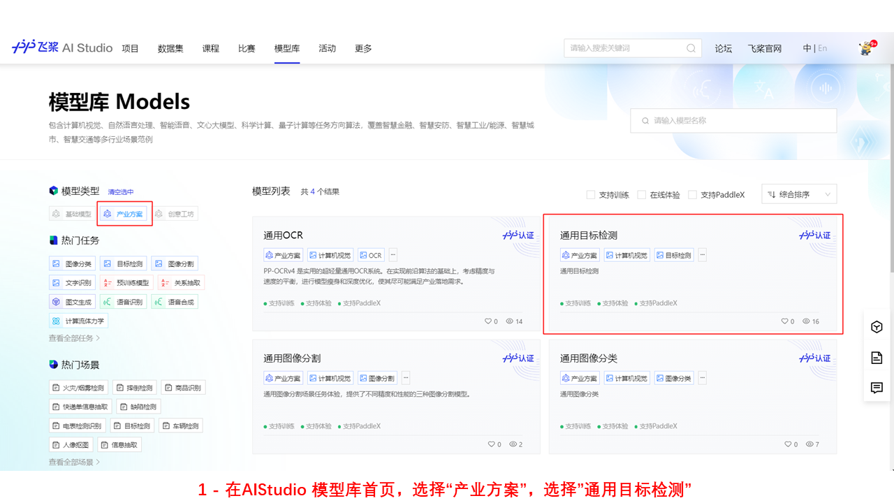Click the 认证 badge on 通用OCR card
The height and width of the screenshot is (503, 894).
point(518,235)
